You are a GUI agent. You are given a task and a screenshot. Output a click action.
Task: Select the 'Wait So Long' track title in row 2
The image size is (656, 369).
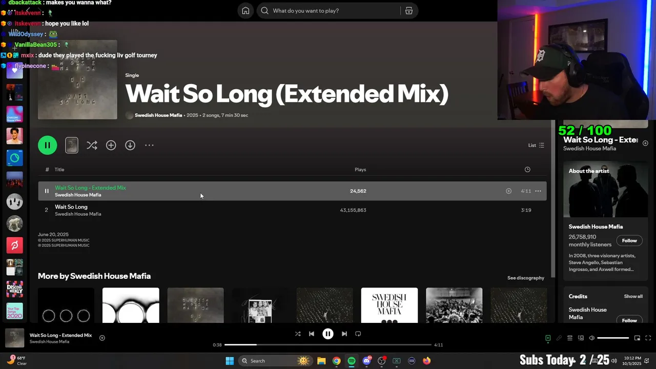[x=71, y=207]
